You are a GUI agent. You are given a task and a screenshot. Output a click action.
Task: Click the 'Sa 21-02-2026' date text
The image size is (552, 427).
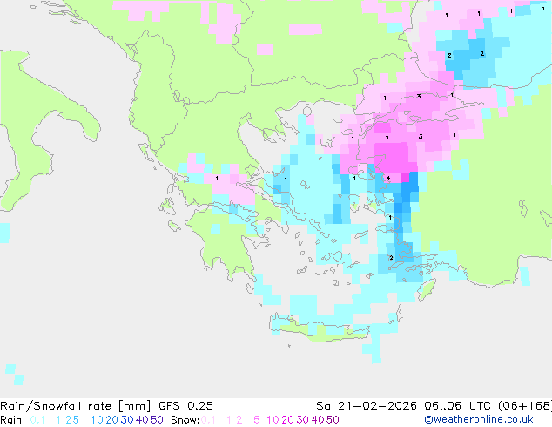coord(367,406)
